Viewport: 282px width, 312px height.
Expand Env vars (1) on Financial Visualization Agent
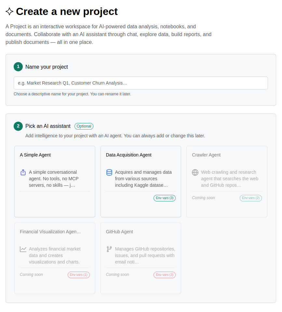pyautogui.click(x=78, y=275)
